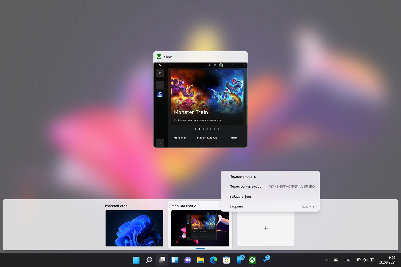
Task: Advance the carousel with the right arrow
Action: (219, 129)
